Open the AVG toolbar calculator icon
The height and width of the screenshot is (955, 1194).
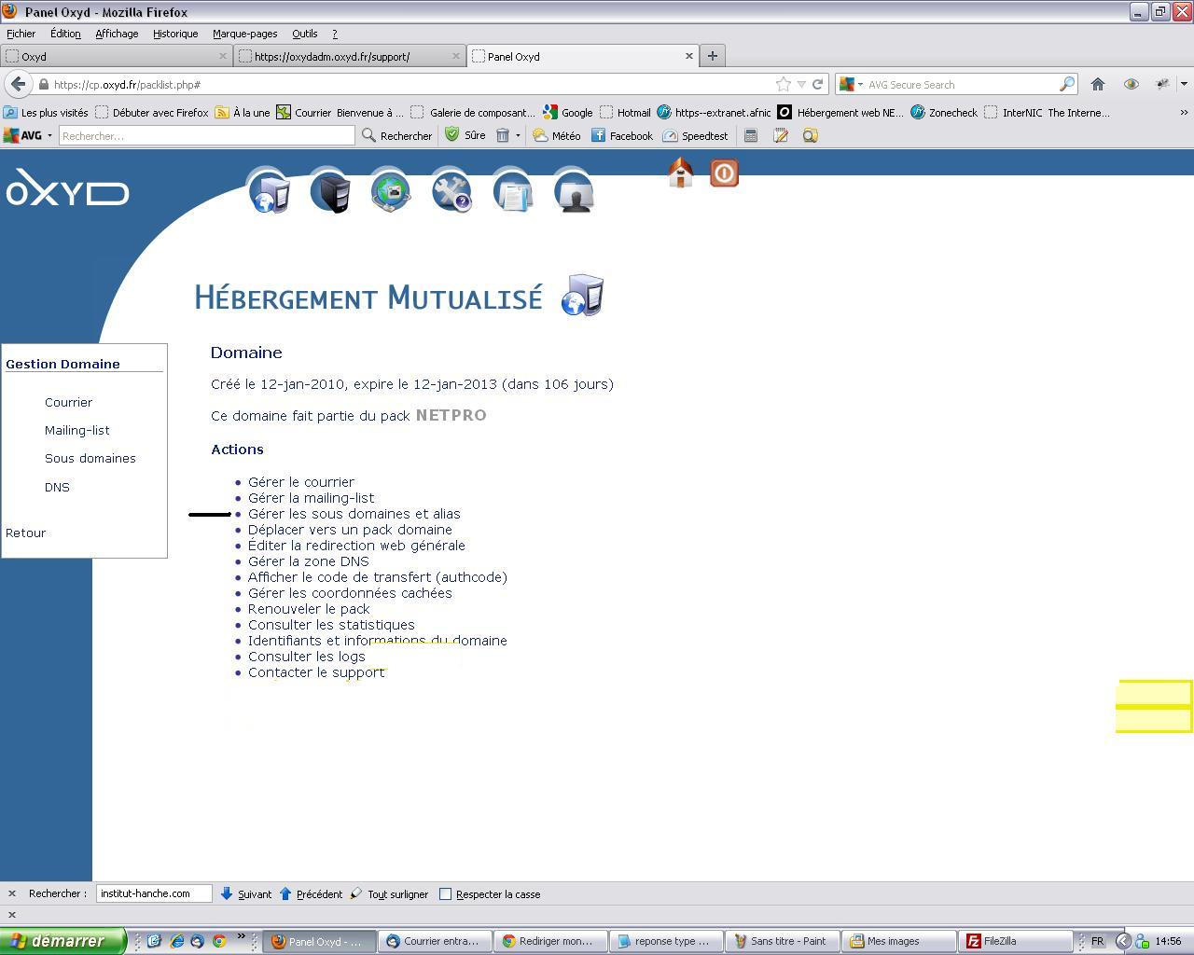(751, 135)
